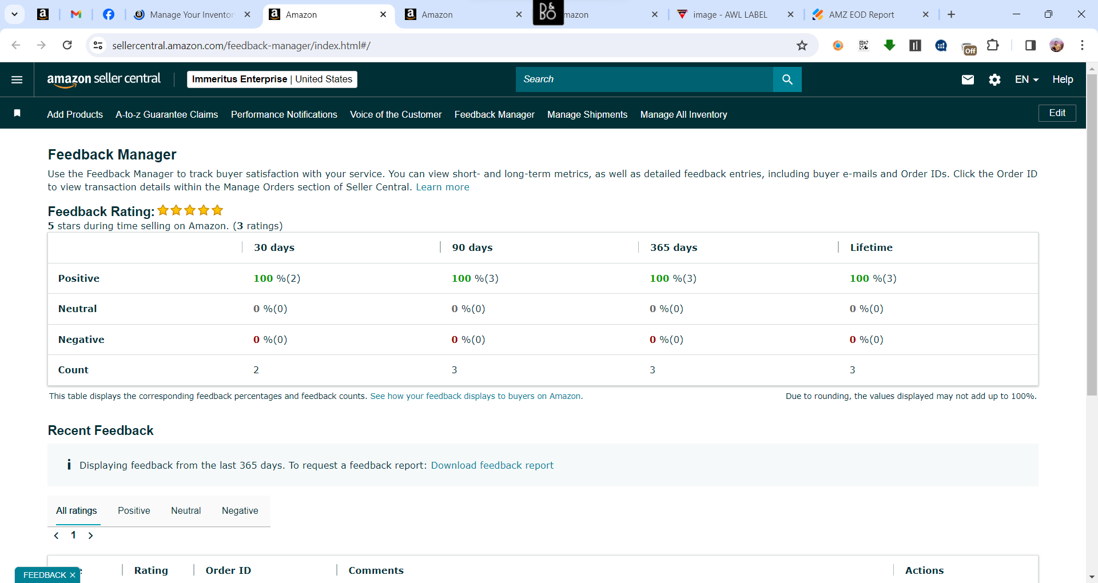
Task: Select the All ratings tab
Action: [77, 511]
